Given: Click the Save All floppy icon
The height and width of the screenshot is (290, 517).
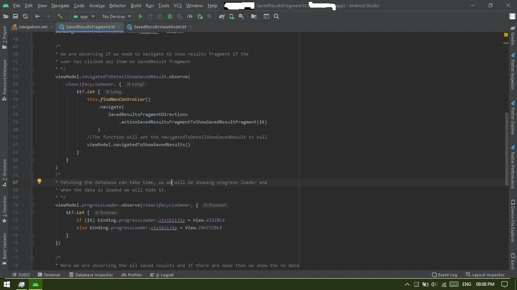Looking at the screenshot, I should click(x=16, y=16).
